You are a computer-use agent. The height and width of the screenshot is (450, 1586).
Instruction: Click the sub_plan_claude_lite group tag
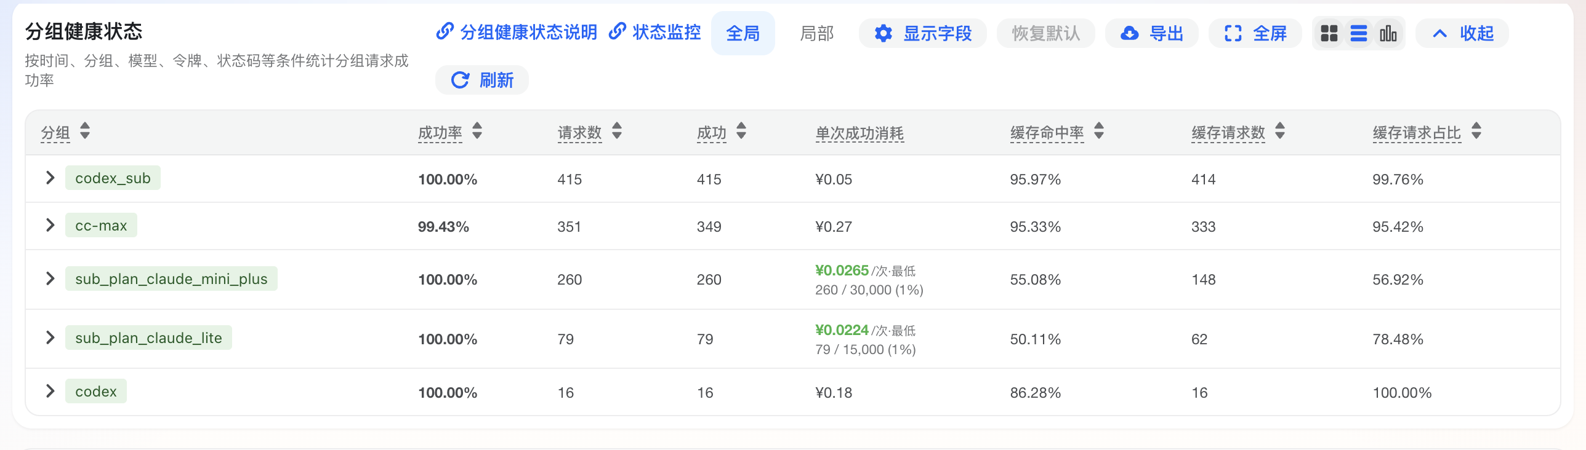point(148,337)
